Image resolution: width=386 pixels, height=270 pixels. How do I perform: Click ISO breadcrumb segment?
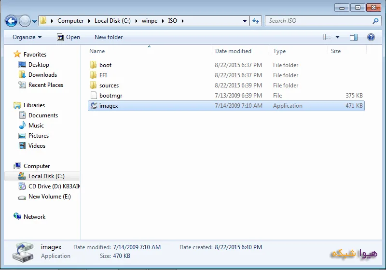pos(172,21)
